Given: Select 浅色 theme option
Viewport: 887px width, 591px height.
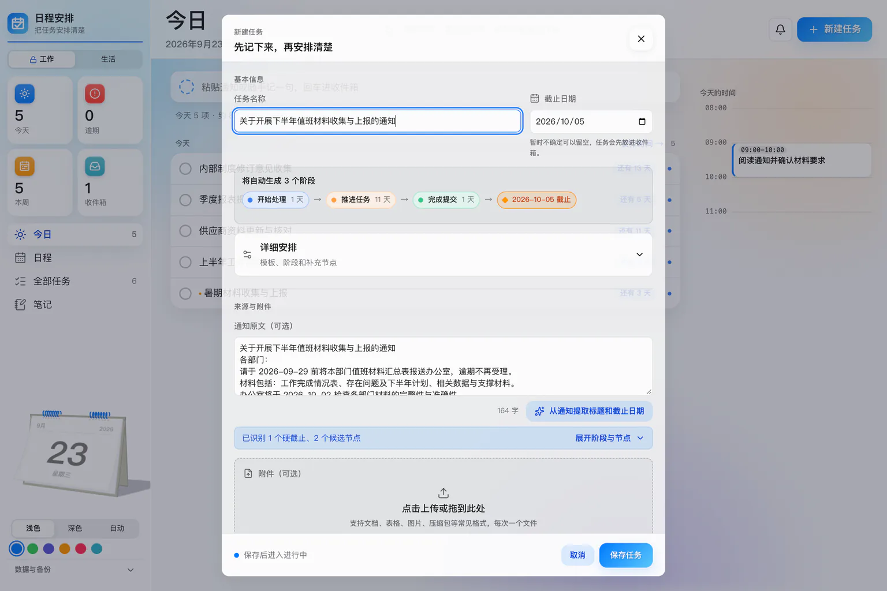Looking at the screenshot, I should pos(33,528).
